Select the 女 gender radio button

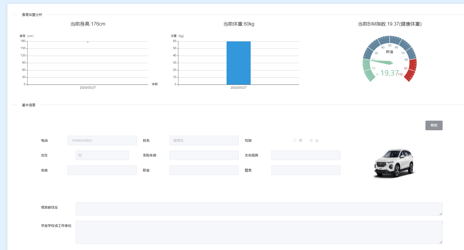311,140
